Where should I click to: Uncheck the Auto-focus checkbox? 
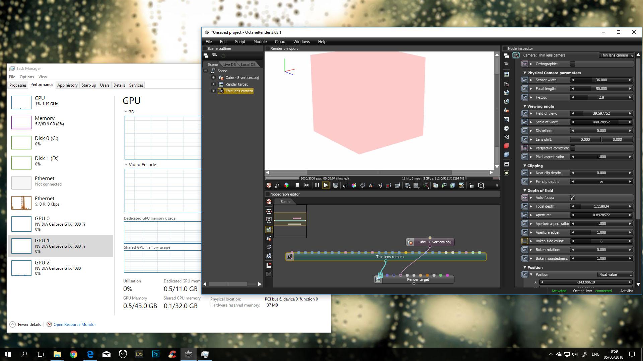(573, 198)
